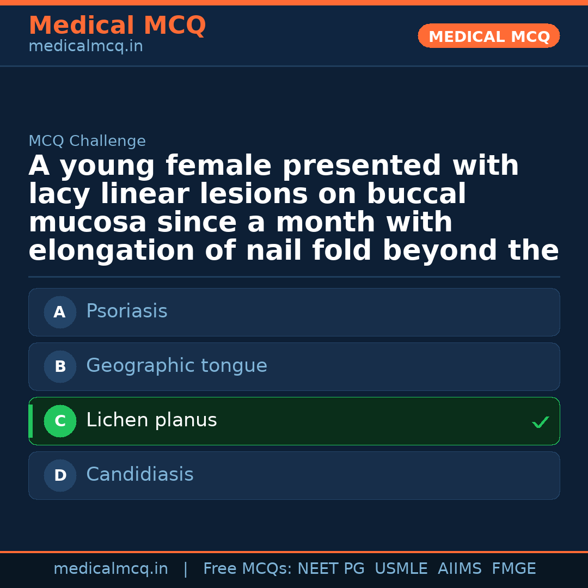Choose the Lichen planus answer text
The height and width of the screenshot is (588, 588).
click(x=151, y=420)
